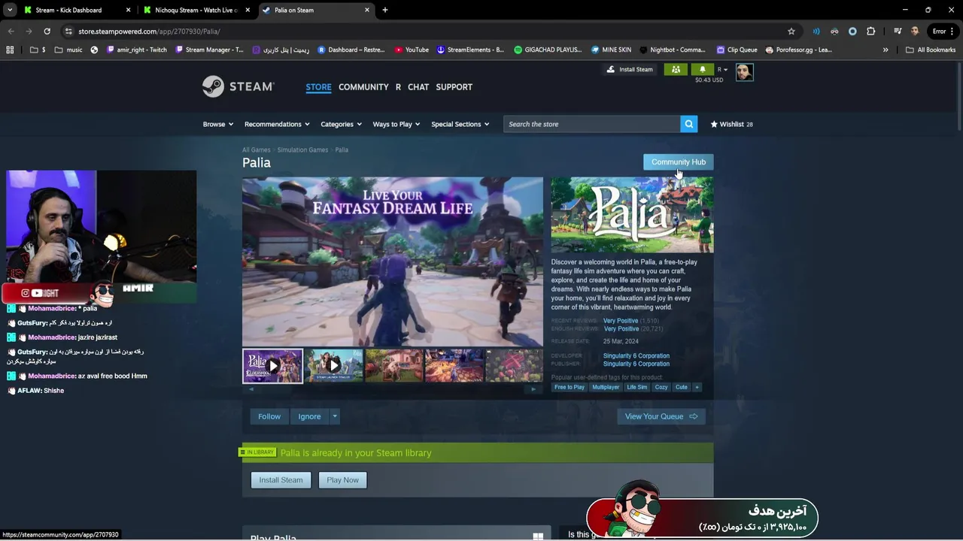Screen dimensions: 963x541
Task: Click the site info icon in address bar
Action: click(x=68, y=32)
